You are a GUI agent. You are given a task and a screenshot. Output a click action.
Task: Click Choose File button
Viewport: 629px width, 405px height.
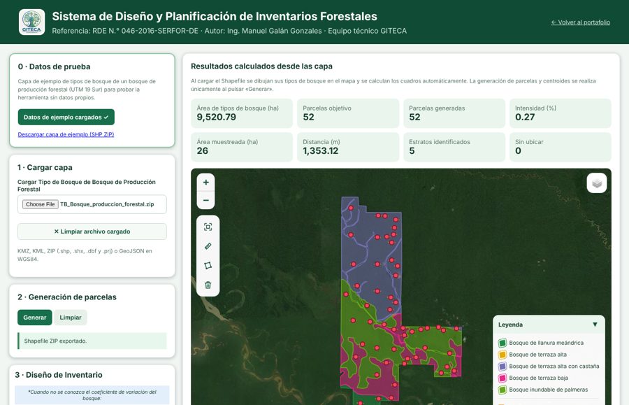(x=40, y=204)
